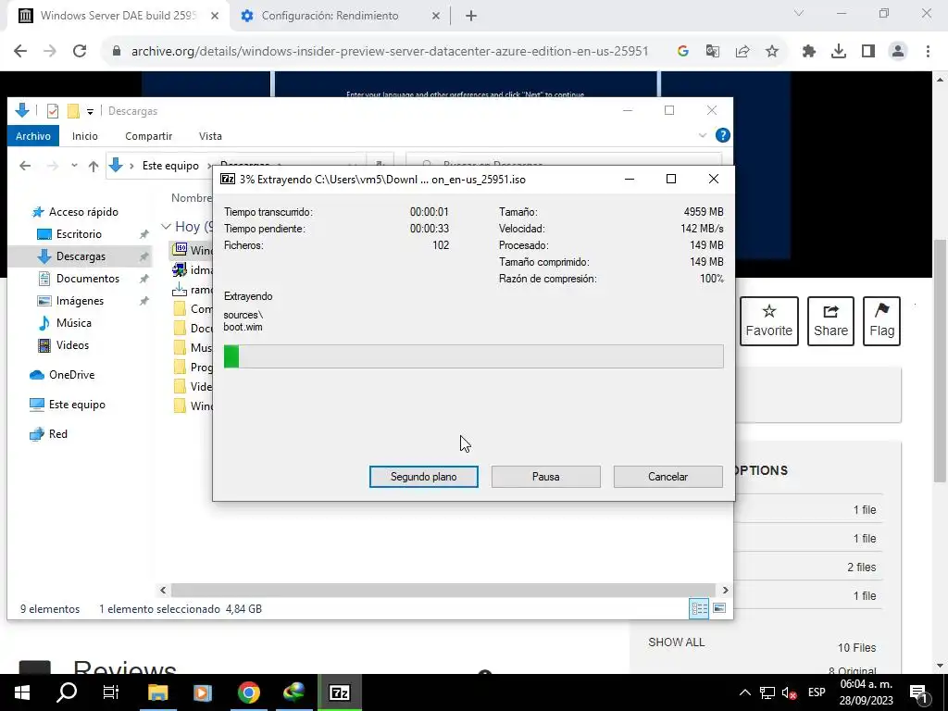The image size is (948, 711).
Task: Open the Inicio ribbon tab
Action: click(84, 136)
